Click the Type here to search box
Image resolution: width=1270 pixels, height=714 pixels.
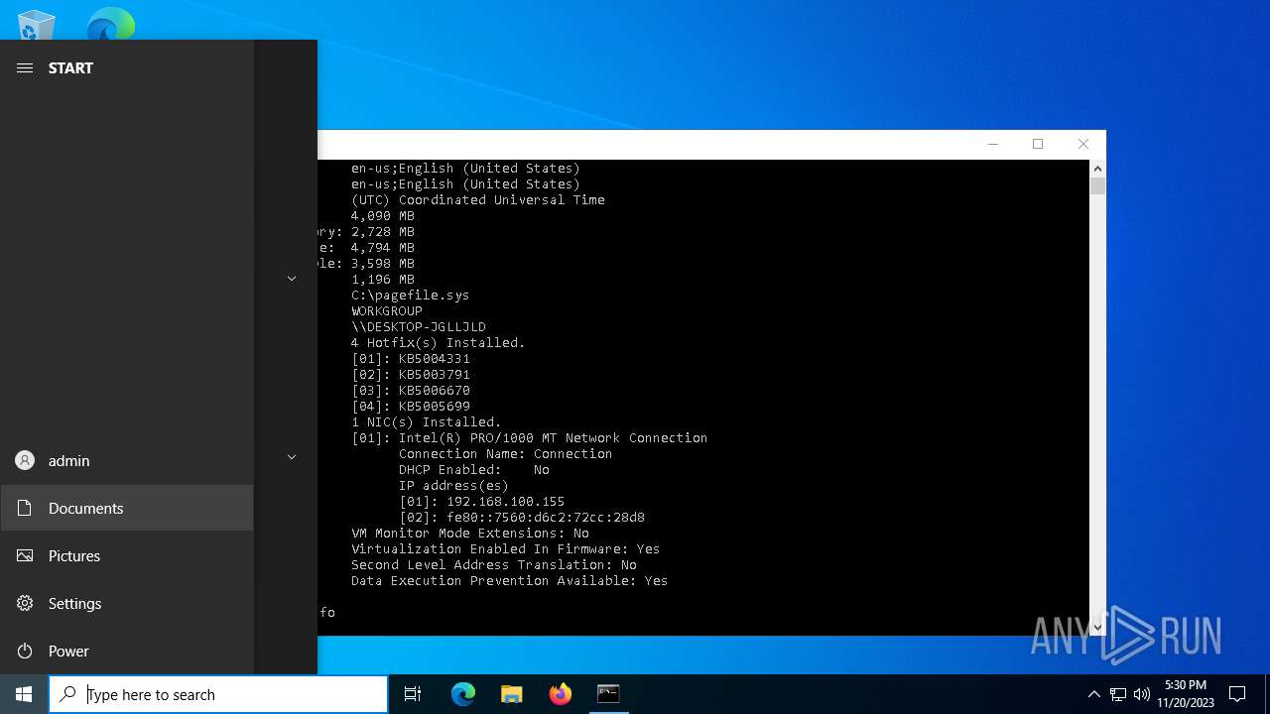point(218,694)
